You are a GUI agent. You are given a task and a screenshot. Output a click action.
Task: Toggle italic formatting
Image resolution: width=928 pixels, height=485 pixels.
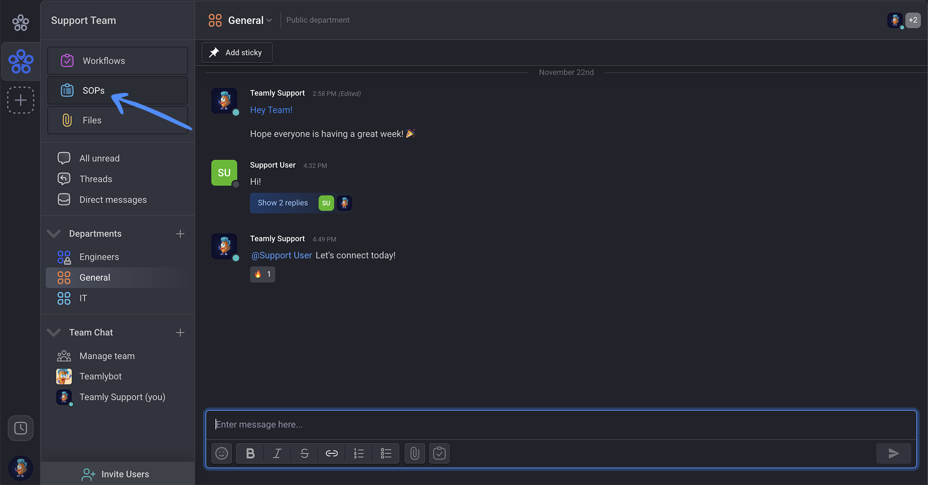(x=277, y=453)
